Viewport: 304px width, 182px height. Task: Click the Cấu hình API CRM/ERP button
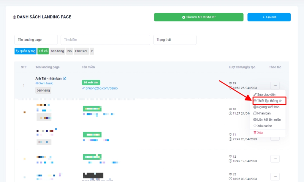coord(199,17)
